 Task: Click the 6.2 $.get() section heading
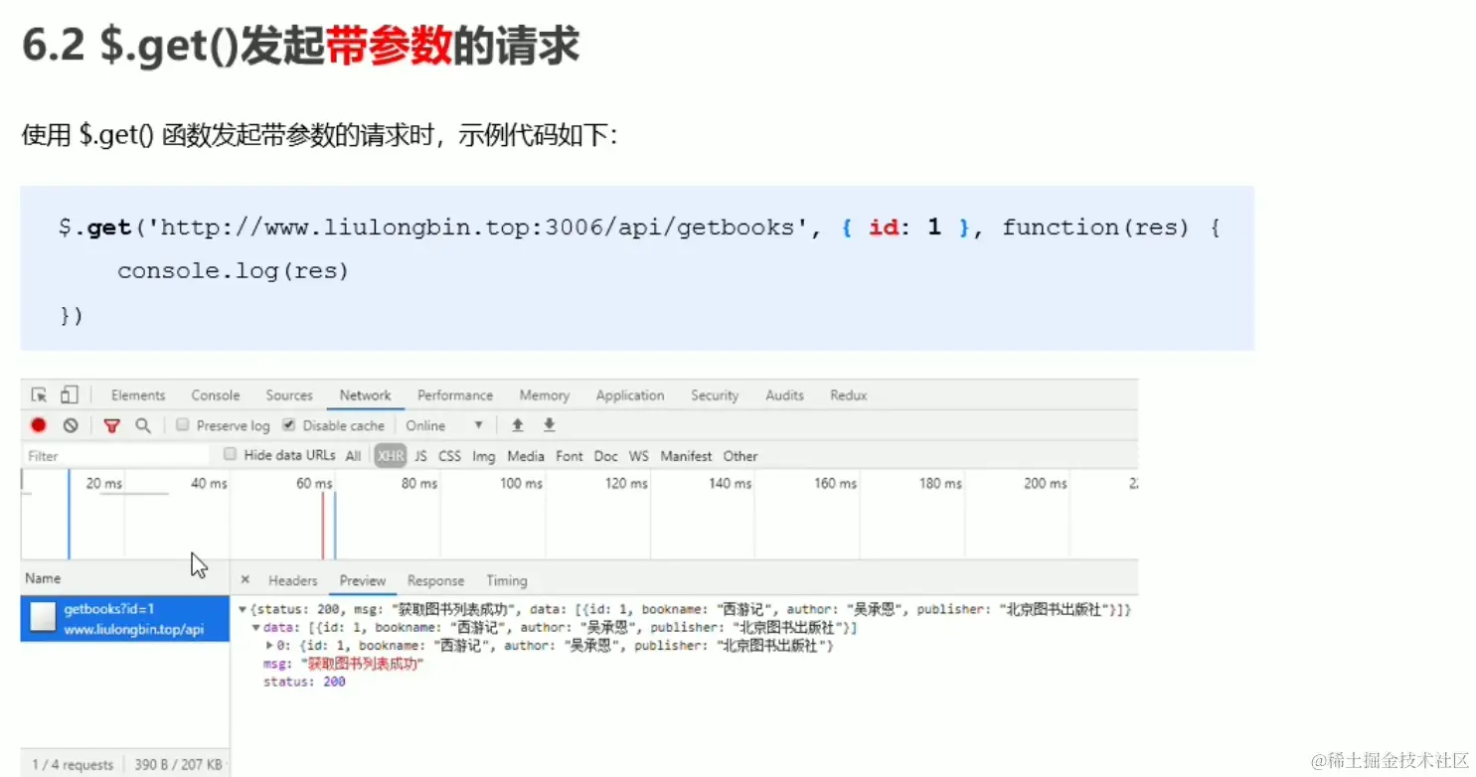pyautogui.click(x=300, y=47)
